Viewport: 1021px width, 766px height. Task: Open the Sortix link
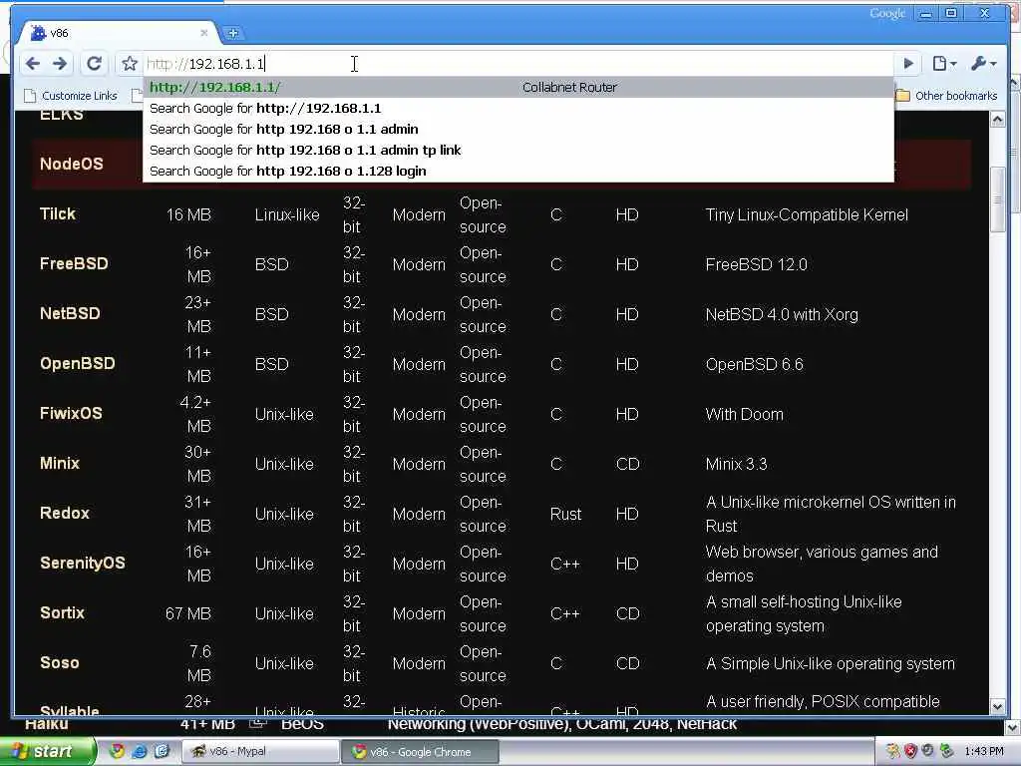(x=63, y=613)
